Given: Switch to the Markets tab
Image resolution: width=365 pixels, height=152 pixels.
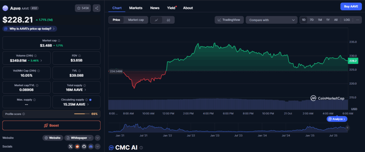Looking at the screenshot, I should (x=136, y=8).
